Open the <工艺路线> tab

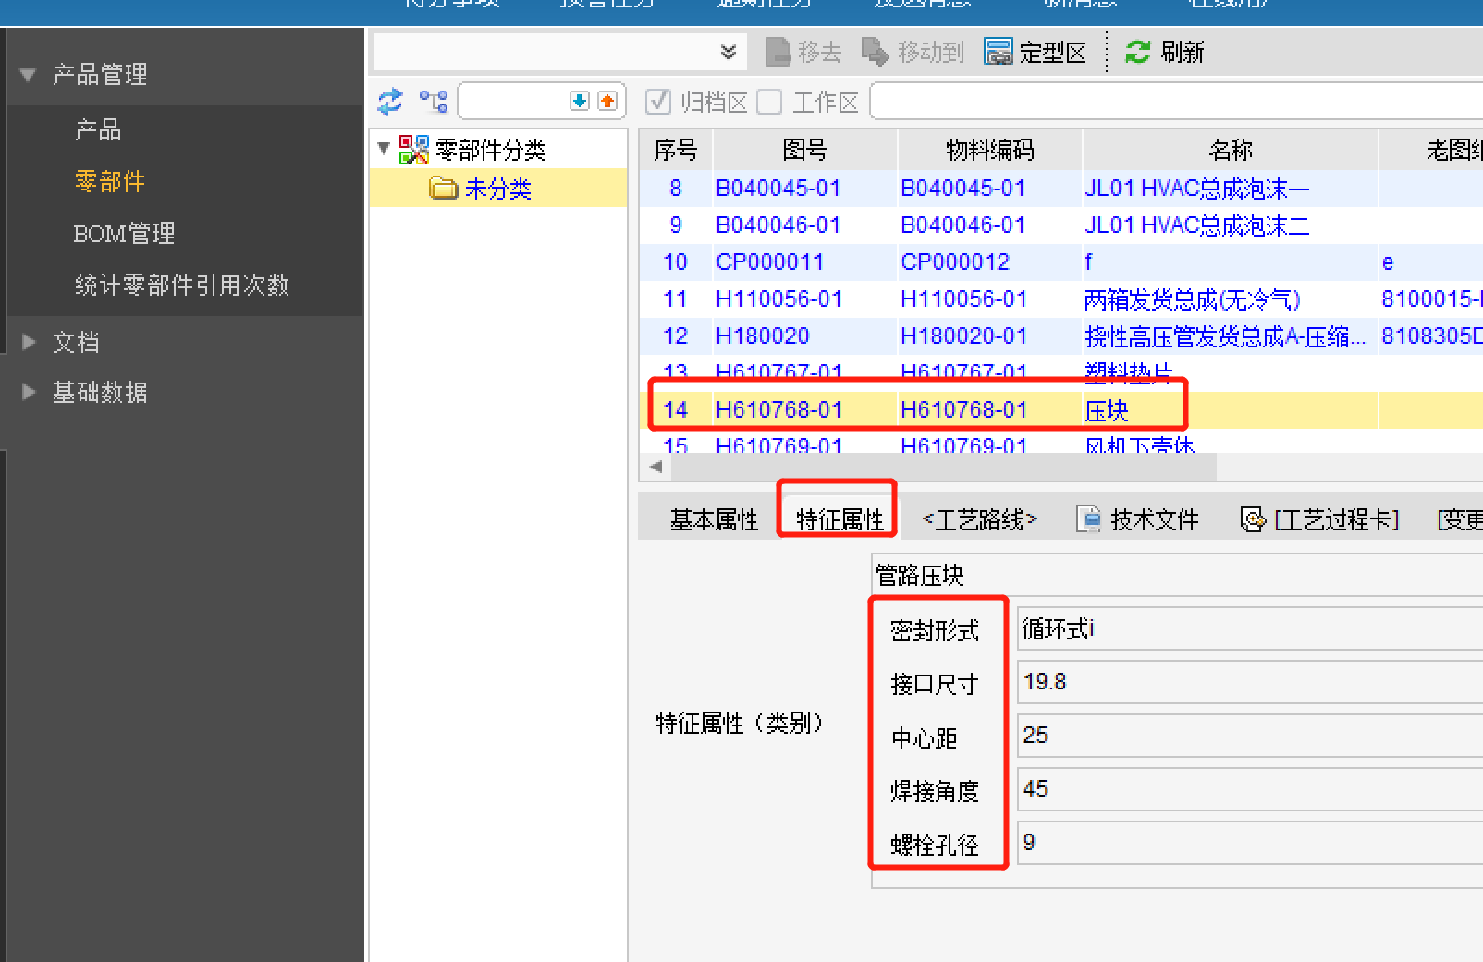coord(980,519)
